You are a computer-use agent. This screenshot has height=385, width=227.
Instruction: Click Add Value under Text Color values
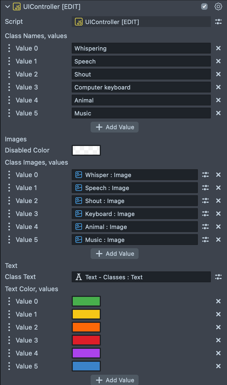pos(114,380)
